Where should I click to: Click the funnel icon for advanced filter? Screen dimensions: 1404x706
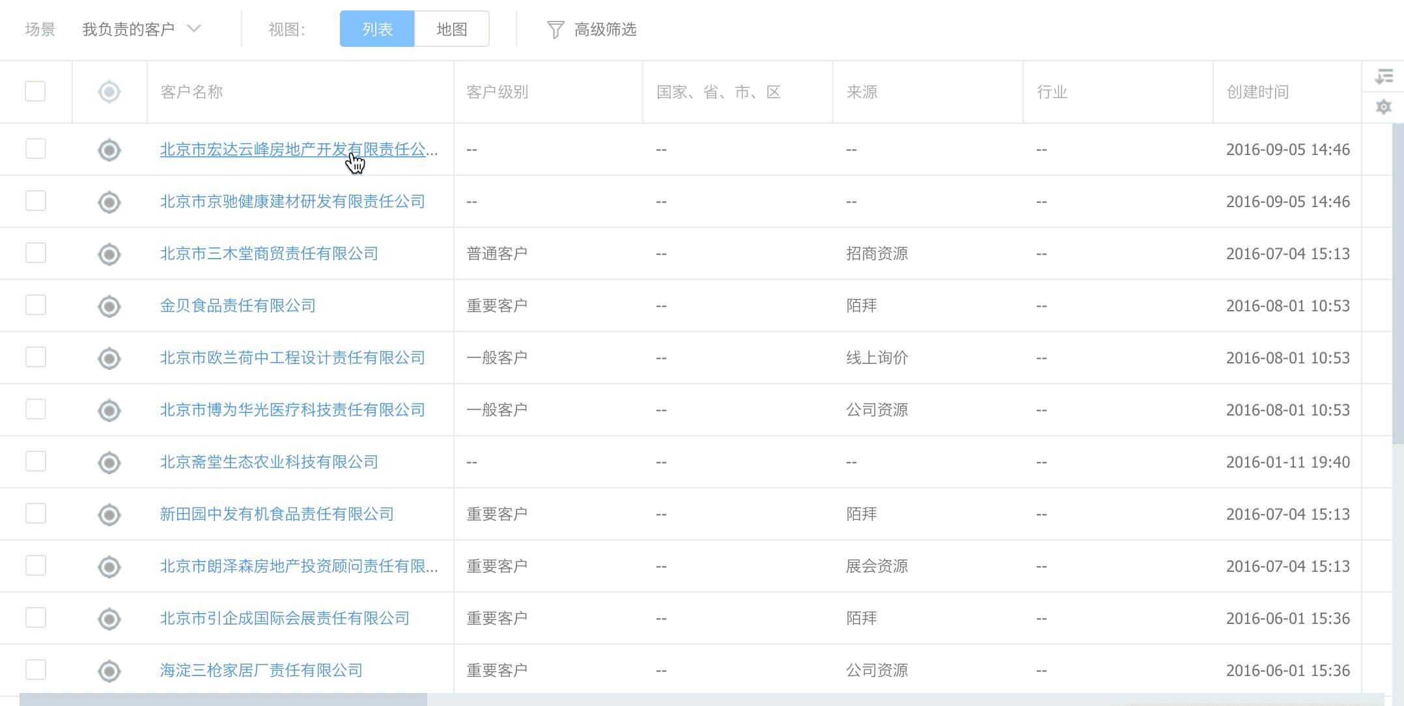click(x=555, y=30)
